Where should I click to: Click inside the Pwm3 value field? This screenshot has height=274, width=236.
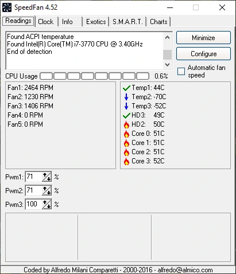(x=34, y=204)
